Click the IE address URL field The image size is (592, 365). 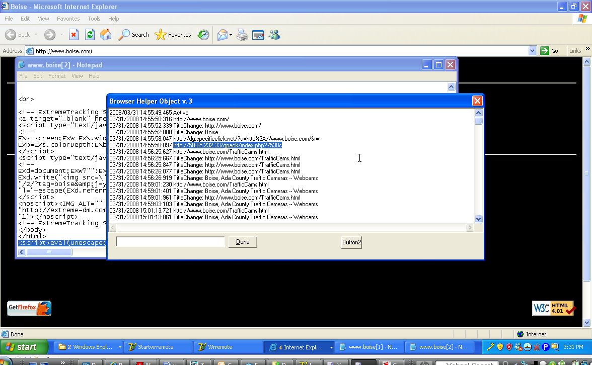coord(281,51)
